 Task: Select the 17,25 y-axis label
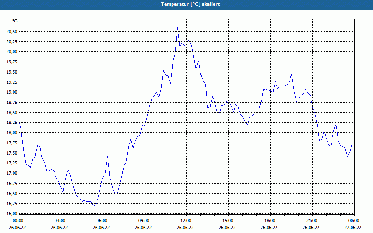[x=12, y=163]
